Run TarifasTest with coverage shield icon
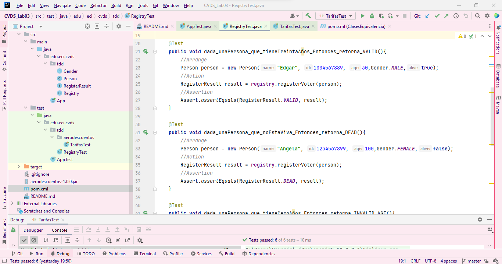The height and width of the screenshot is (264, 502). pyautogui.click(x=381, y=16)
